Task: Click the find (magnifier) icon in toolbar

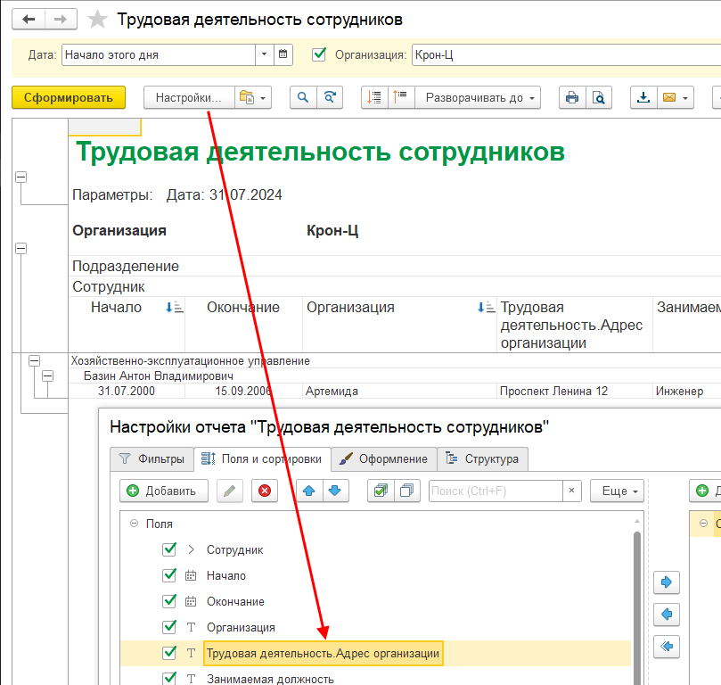Action: tap(304, 98)
